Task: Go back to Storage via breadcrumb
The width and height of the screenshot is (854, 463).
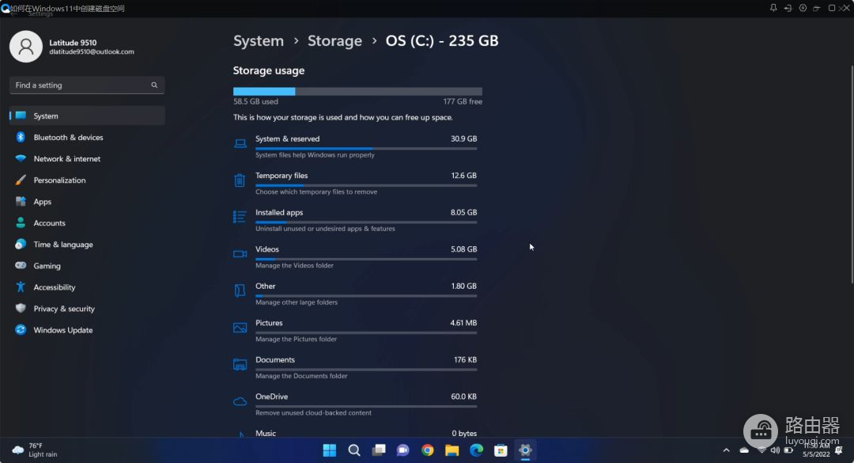Action: pyautogui.click(x=334, y=41)
